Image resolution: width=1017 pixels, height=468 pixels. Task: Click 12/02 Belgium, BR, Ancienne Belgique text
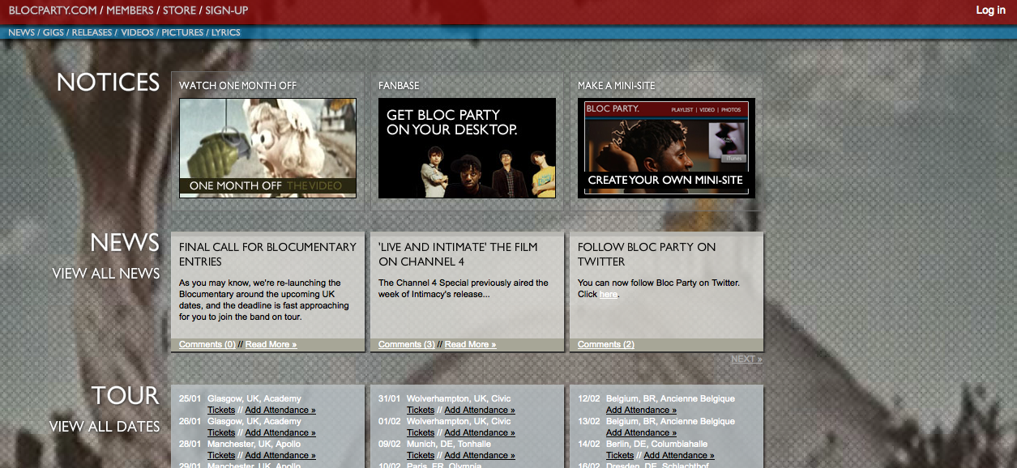[656, 398]
